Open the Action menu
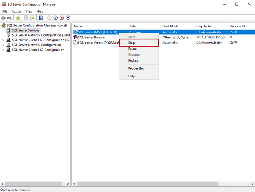This screenshot has width=255, height=192. click(17, 11)
